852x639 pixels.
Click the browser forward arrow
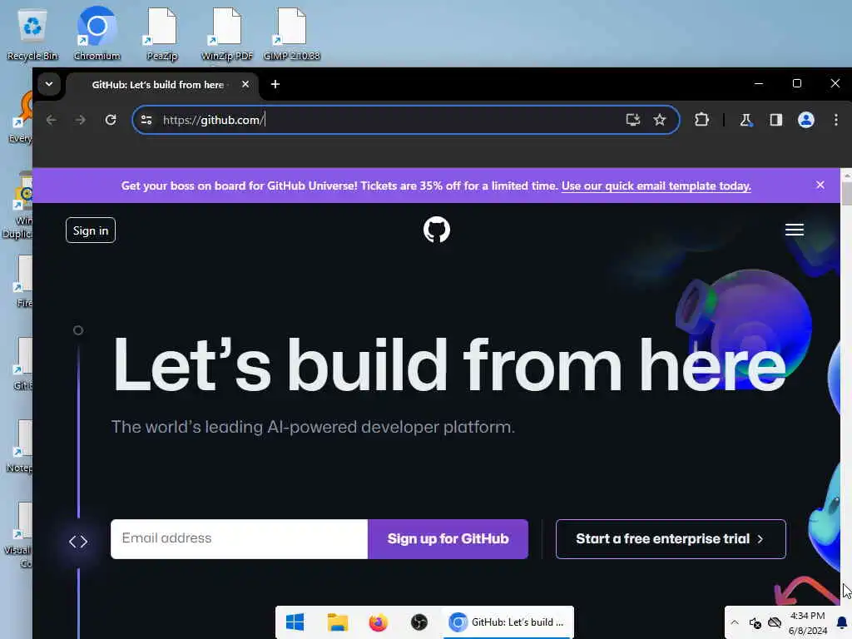tap(81, 120)
